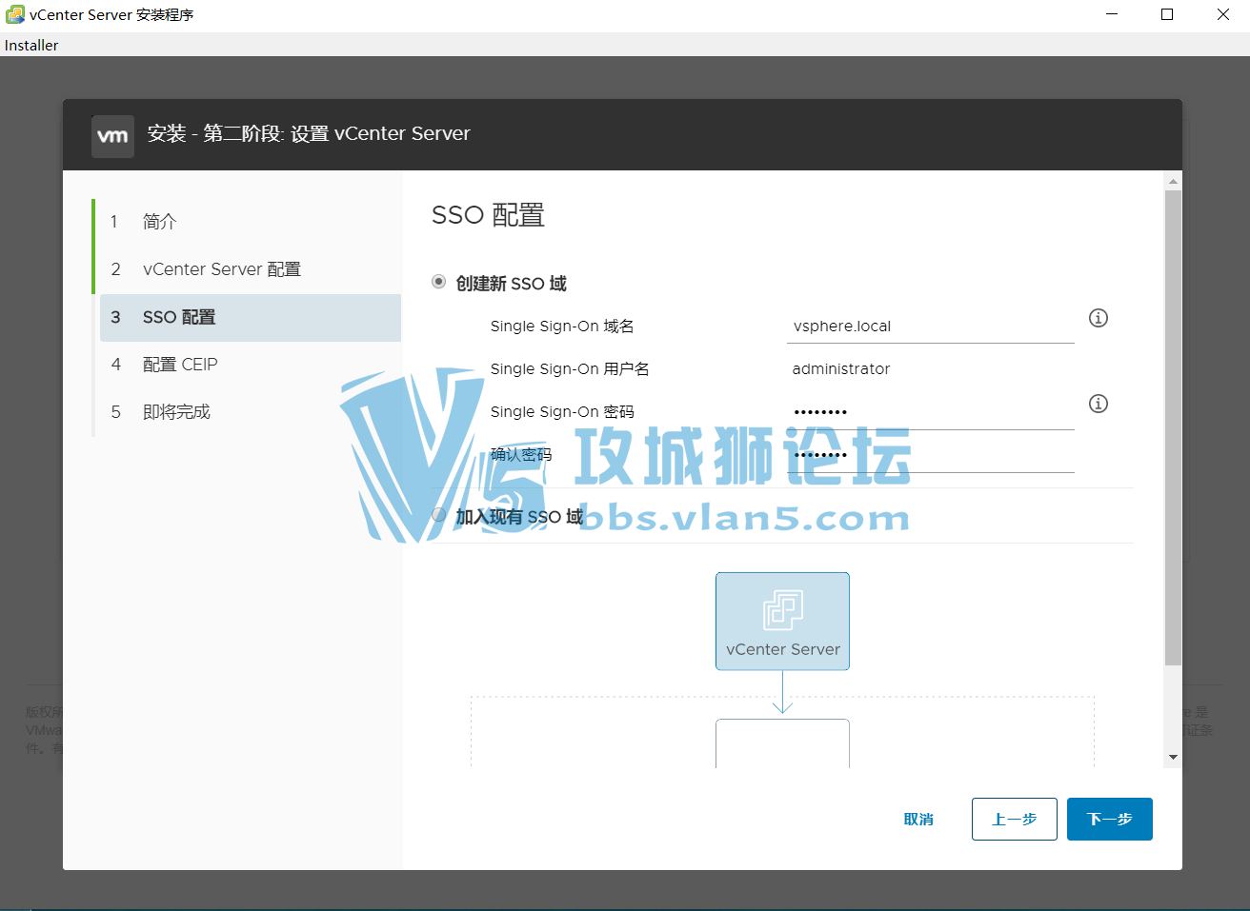Click the 上一步 button
Screen dimensions: 1250x911
click(1014, 819)
